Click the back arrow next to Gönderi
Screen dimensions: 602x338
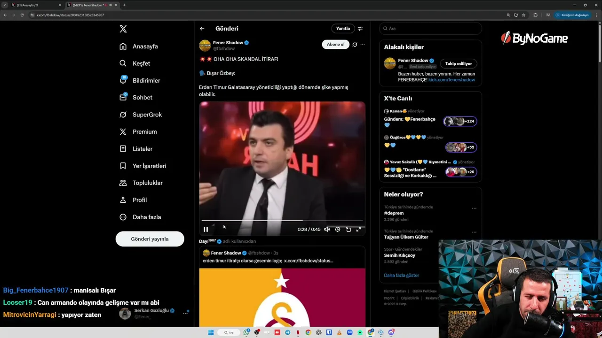[202, 29]
